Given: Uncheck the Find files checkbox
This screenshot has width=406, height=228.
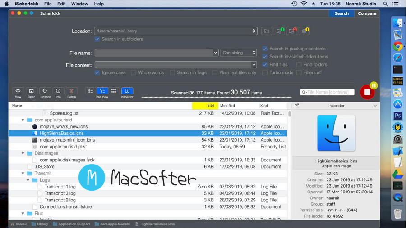Looking at the screenshot, I should [x=265, y=65].
